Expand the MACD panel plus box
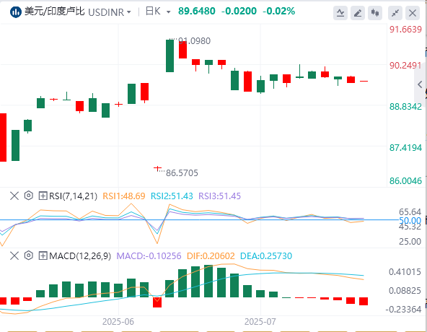The height and width of the screenshot is (332, 427). pos(43,255)
